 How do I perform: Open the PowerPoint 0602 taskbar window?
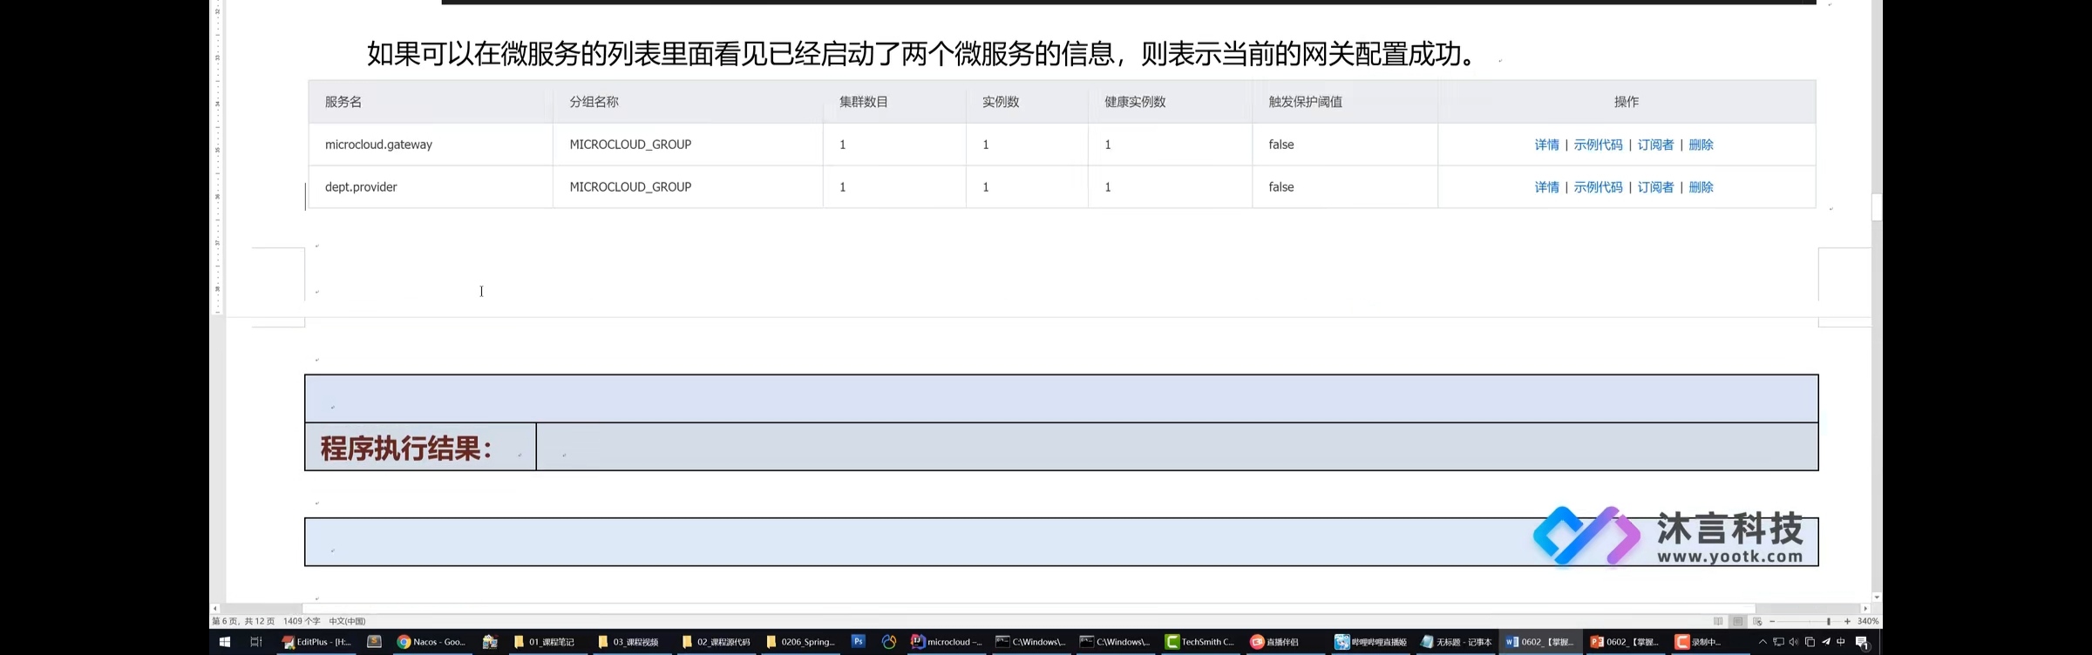[x=1625, y=642]
